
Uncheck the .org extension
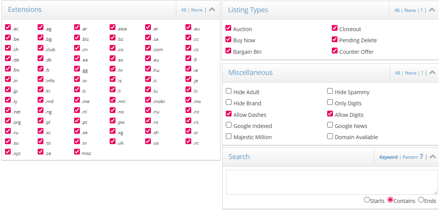8,121
